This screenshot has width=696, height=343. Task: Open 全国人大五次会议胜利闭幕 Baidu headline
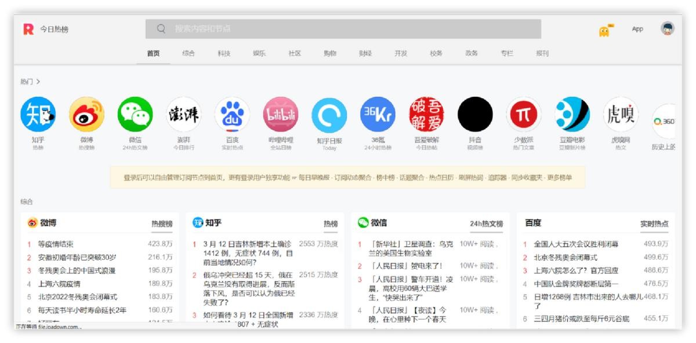point(576,244)
